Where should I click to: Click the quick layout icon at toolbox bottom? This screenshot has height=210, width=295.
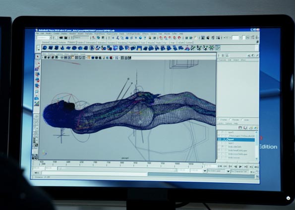click(x=35, y=157)
